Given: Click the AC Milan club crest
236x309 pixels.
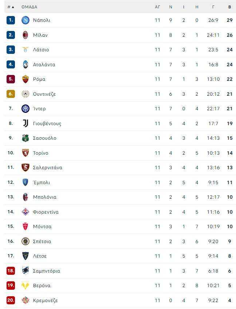Looking at the screenshot, I should pos(25,35).
